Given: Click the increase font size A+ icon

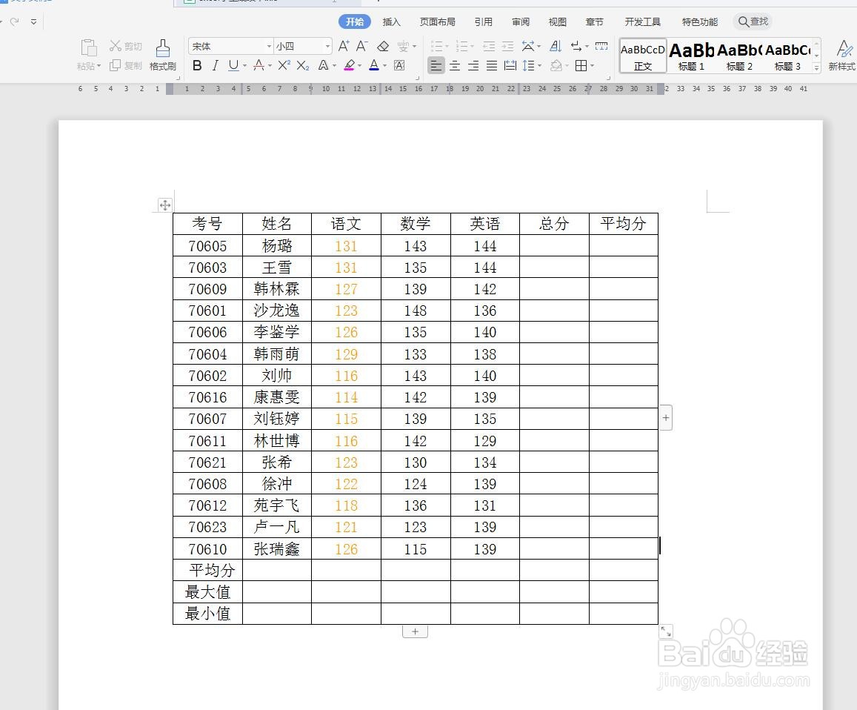Looking at the screenshot, I should pyautogui.click(x=342, y=45).
